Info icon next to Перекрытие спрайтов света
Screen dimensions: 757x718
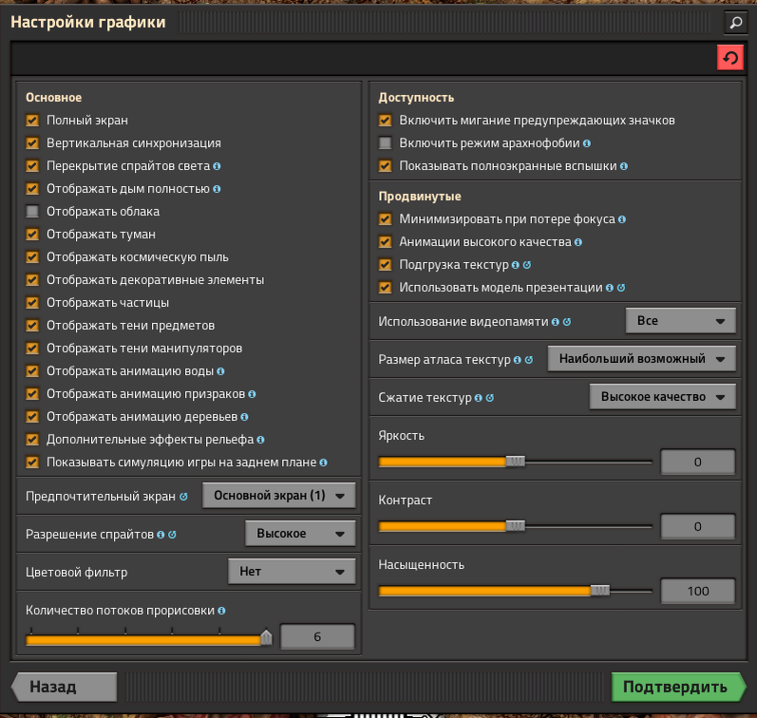tap(217, 166)
